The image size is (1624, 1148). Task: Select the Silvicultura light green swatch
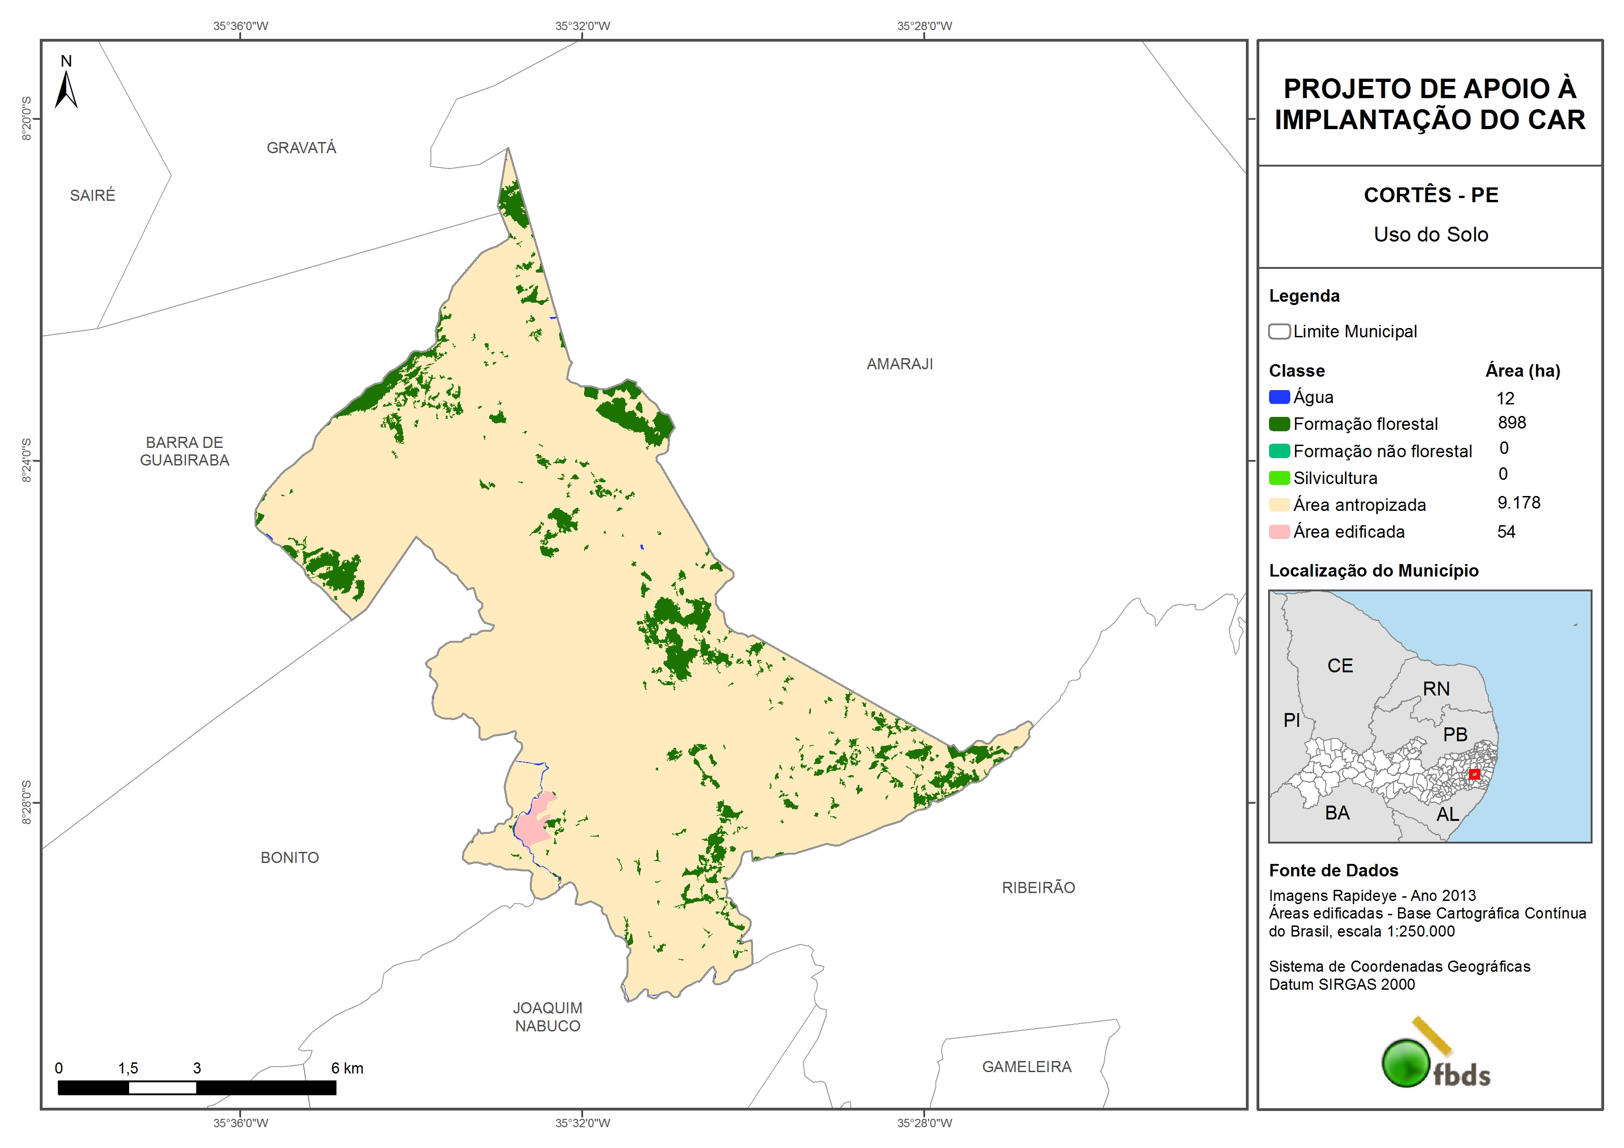point(1279,478)
